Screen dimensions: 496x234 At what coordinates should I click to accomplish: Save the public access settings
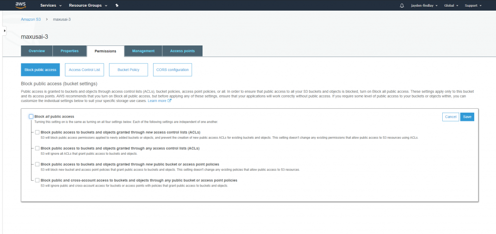click(467, 117)
